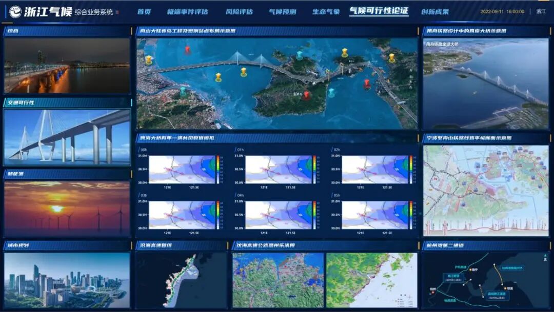Open the cable-stayed bridge image under 交通可行性
This screenshot has height=312, width=554.
tap(67, 137)
